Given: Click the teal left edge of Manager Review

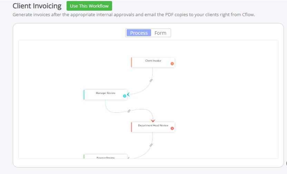Looking at the screenshot, I should [x=84, y=95].
